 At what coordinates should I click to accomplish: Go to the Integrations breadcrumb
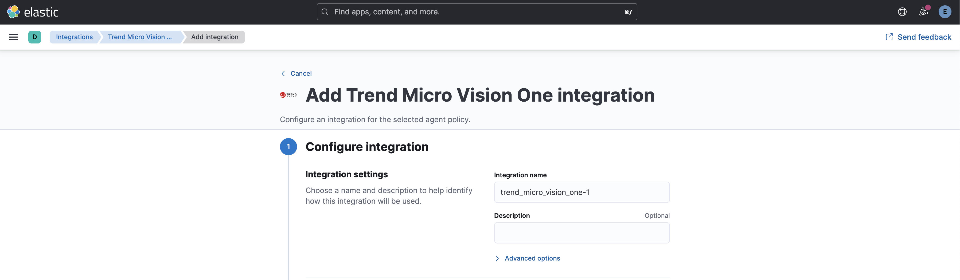click(x=74, y=37)
